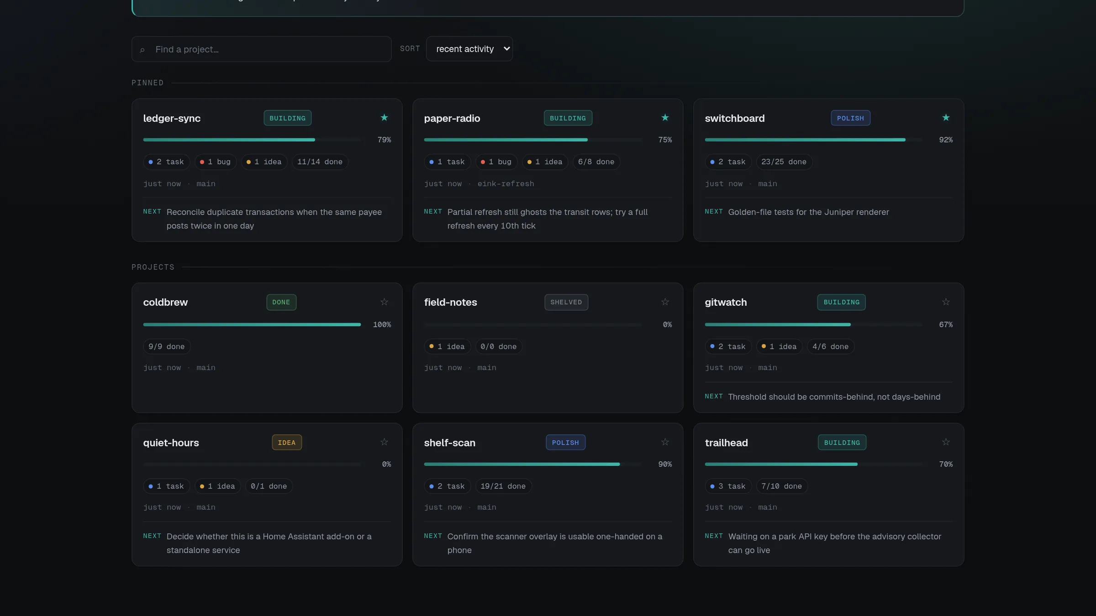
Task: Click the POLISH badge on switchboard
Action: click(x=850, y=118)
